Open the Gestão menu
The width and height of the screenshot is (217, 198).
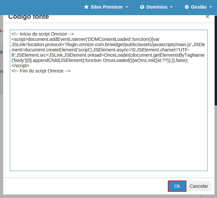pos(198,7)
